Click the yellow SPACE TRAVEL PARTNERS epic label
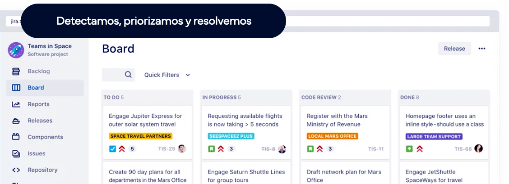The image size is (509, 184). click(x=140, y=136)
